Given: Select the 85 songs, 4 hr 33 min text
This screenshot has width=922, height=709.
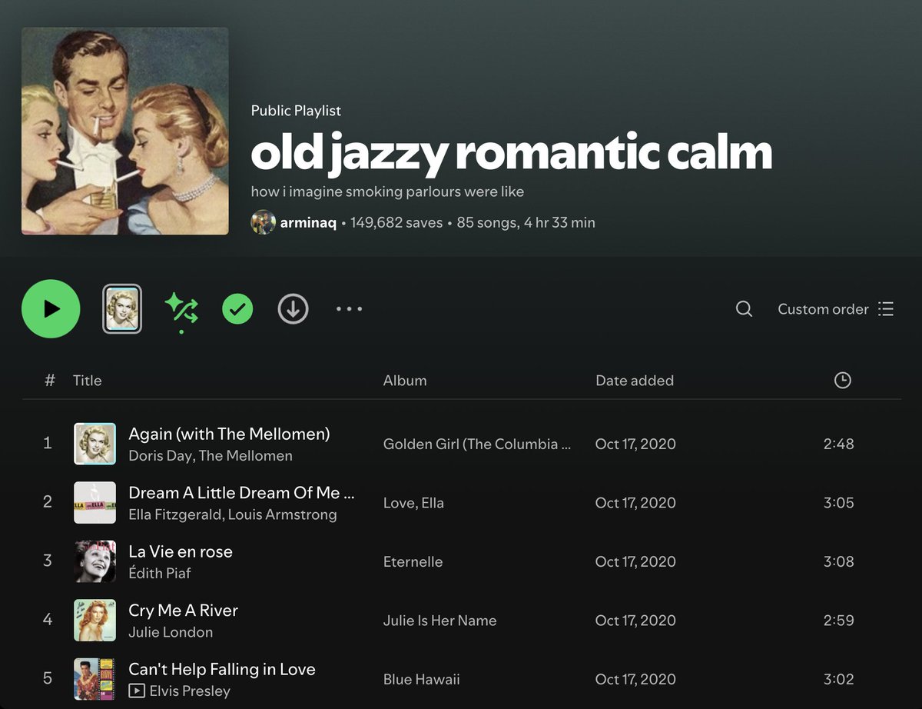Looking at the screenshot, I should point(526,223).
